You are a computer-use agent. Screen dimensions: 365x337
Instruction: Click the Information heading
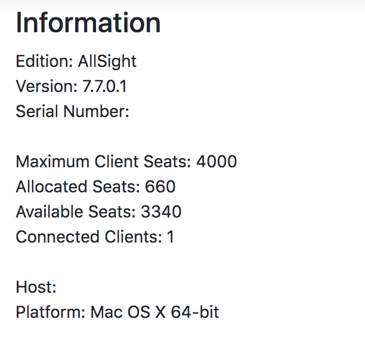pyautogui.click(x=88, y=23)
